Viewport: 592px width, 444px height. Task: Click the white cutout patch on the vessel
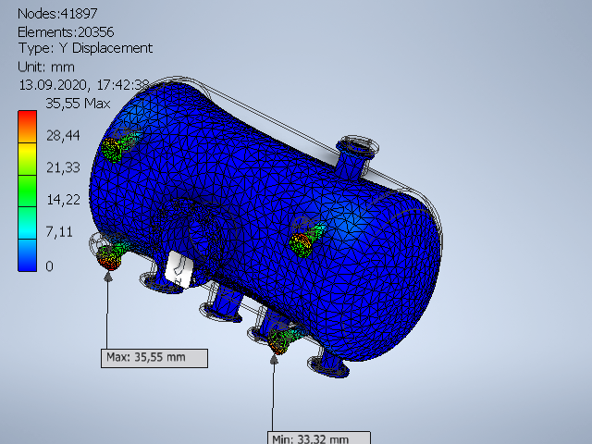(x=179, y=270)
